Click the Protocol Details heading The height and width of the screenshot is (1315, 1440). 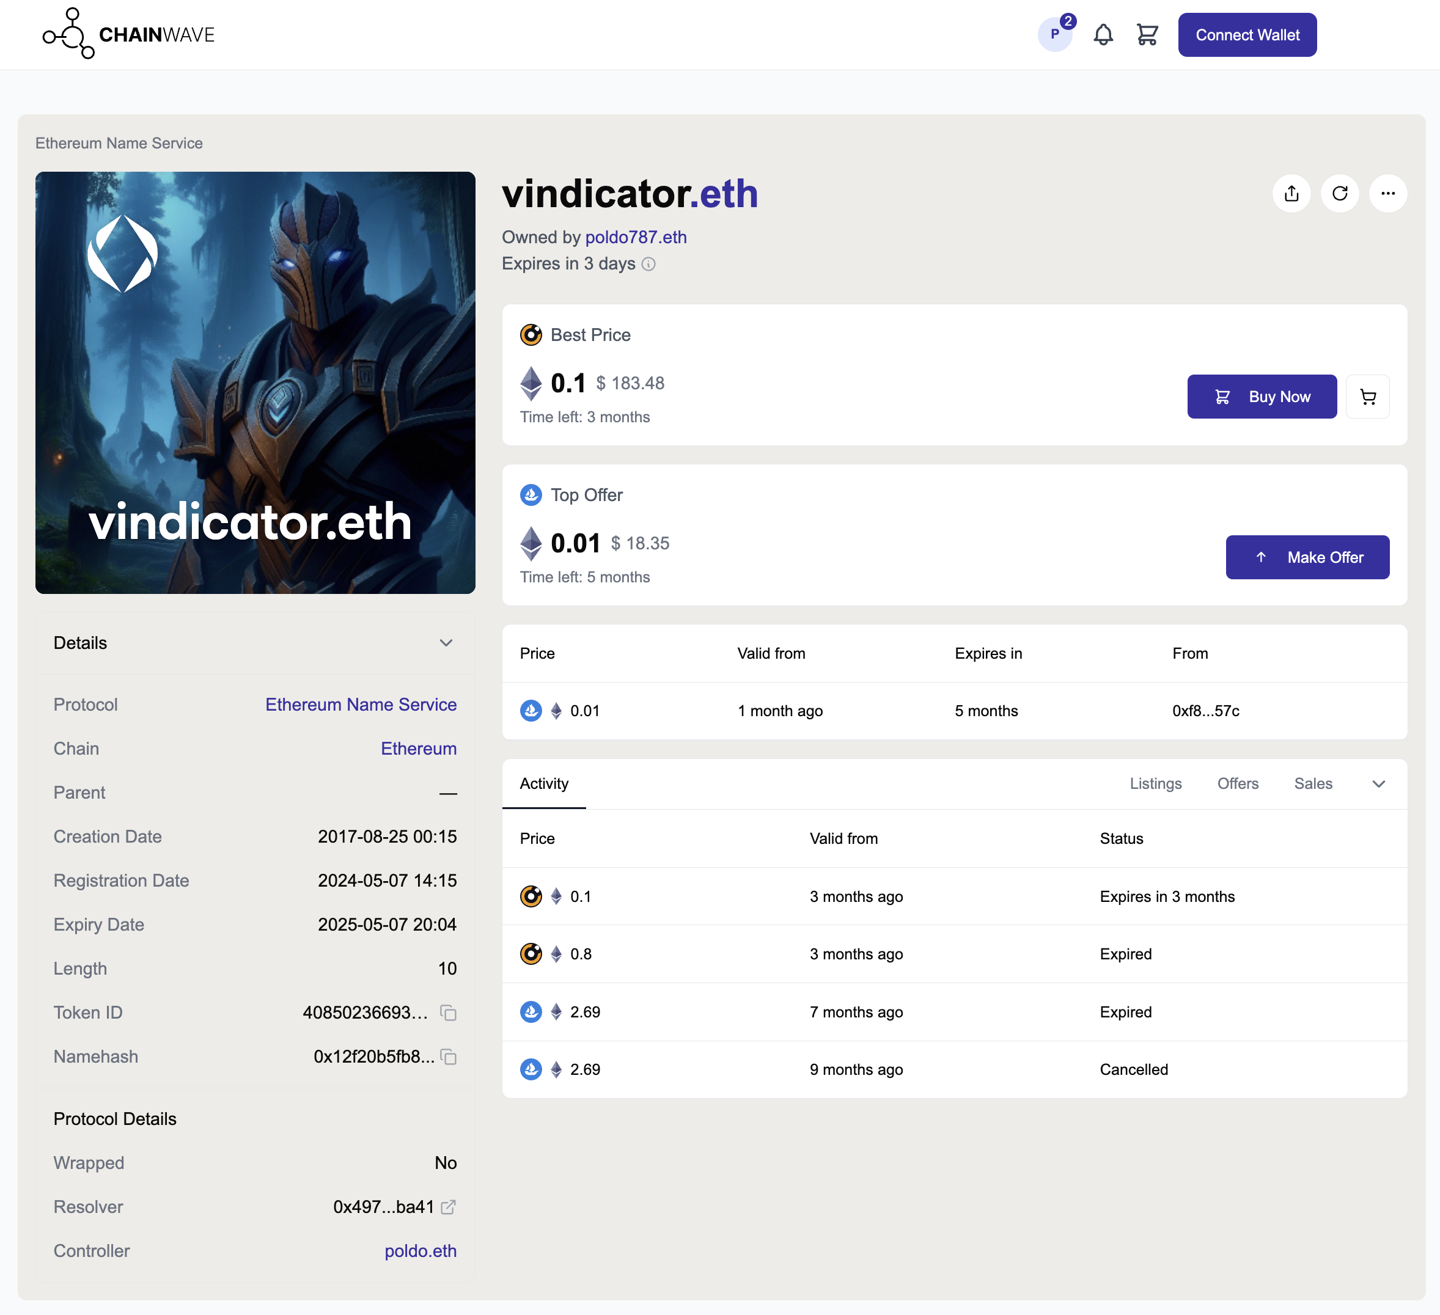point(115,1119)
